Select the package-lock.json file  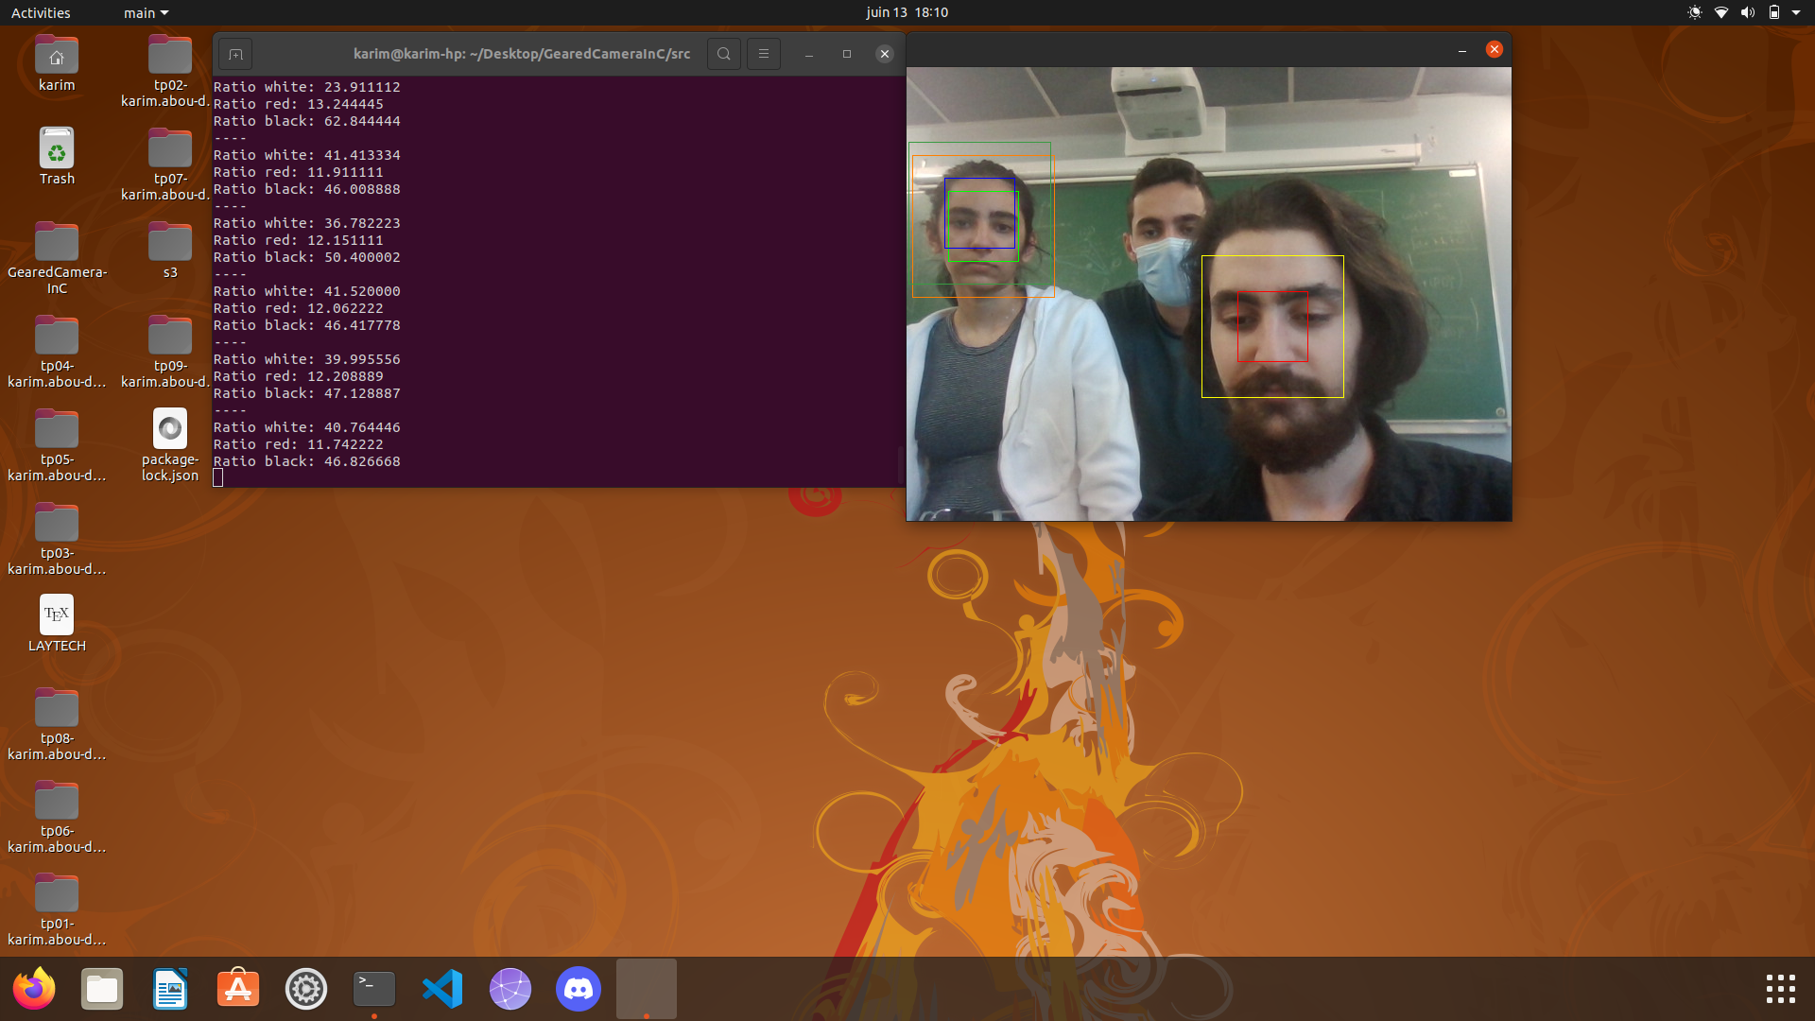pyautogui.click(x=170, y=430)
